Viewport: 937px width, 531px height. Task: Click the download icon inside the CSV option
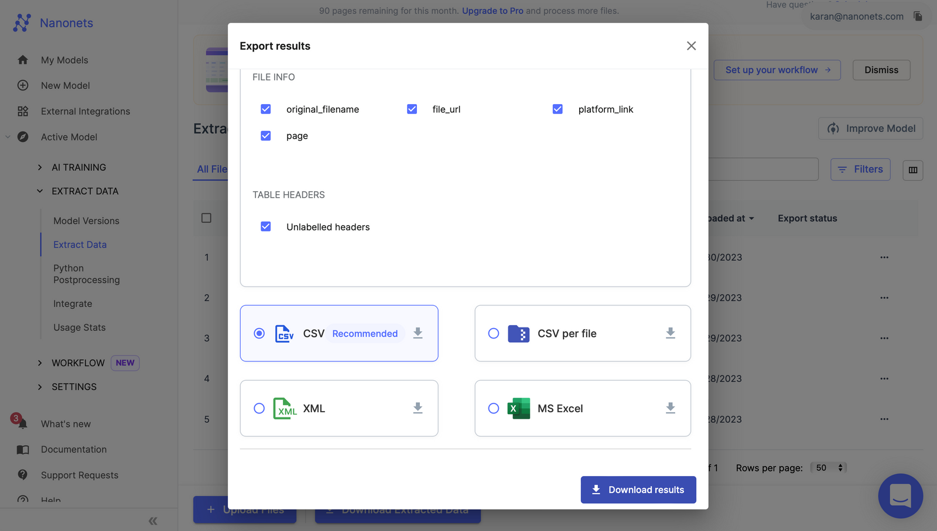pos(418,333)
